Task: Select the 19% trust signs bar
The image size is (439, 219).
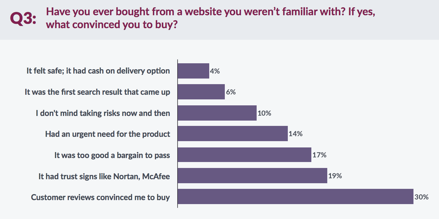Action: click(x=252, y=176)
